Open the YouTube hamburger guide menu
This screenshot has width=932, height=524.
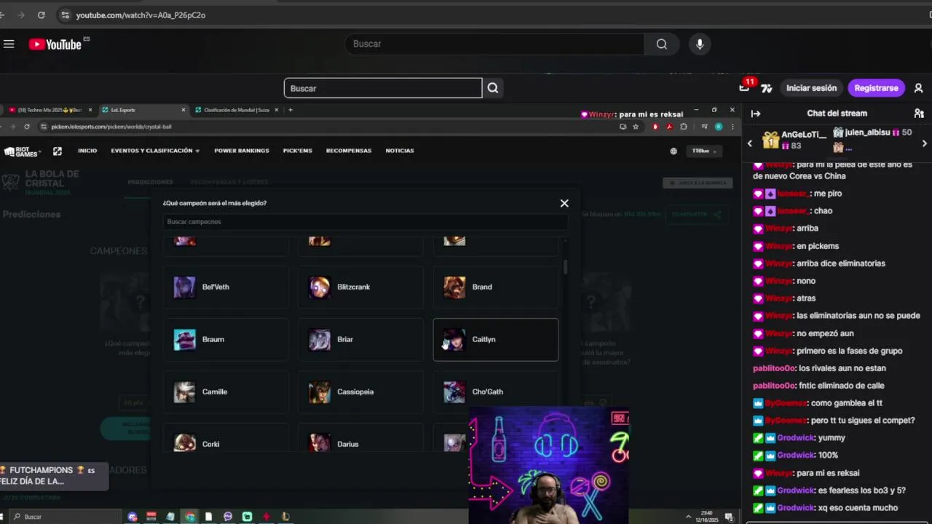point(9,44)
